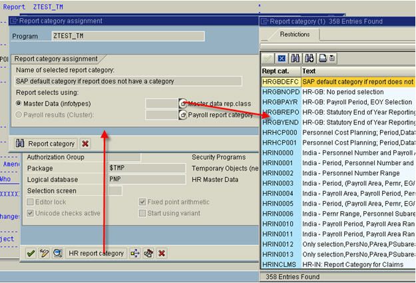Select Payroll results (Cluster) radio button
This screenshot has height=283, width=416.
tap(19, 115)
